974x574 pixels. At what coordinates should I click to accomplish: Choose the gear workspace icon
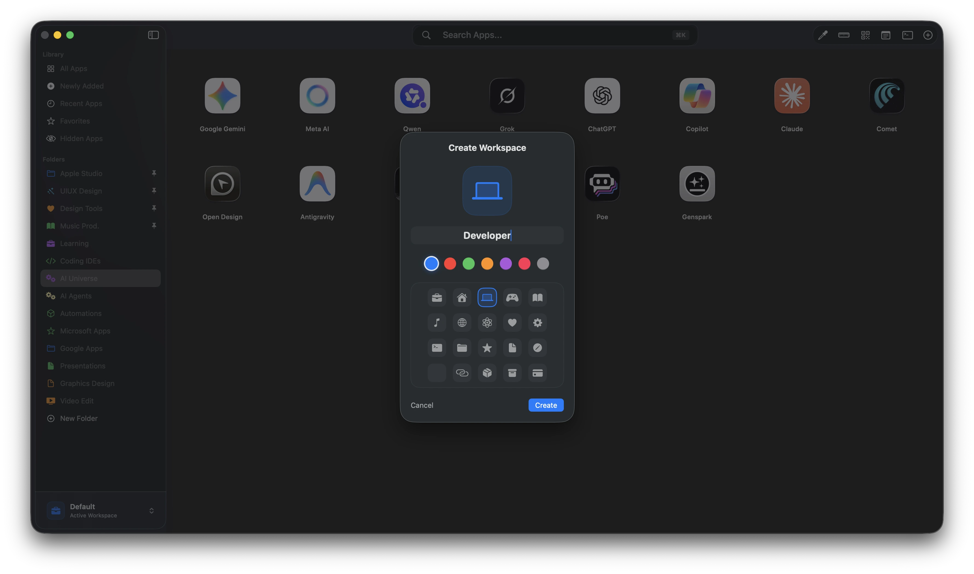538,323
